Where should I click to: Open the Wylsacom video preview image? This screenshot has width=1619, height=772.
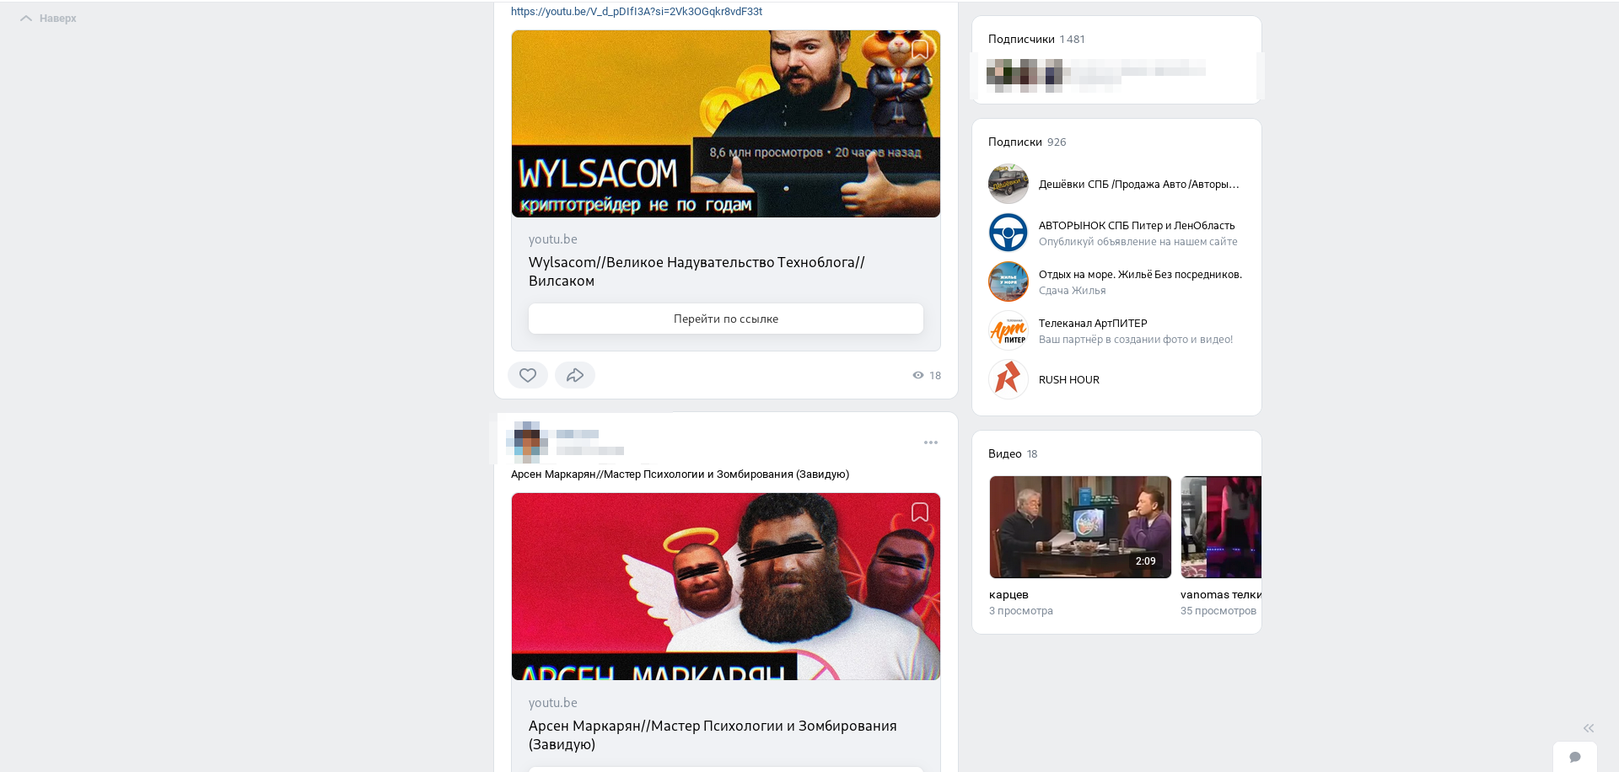point(726,124)
